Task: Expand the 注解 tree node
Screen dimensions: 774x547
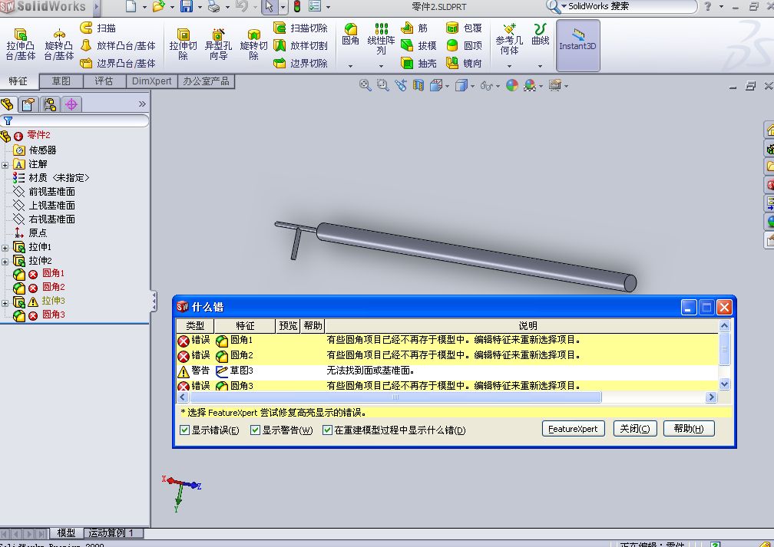Action: click(x=5, y=165)
